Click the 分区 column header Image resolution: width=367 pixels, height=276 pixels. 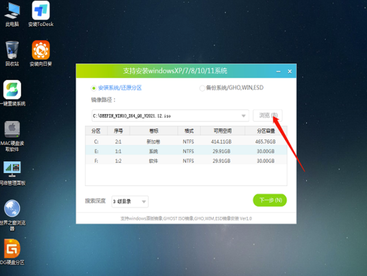pos(96,131)
